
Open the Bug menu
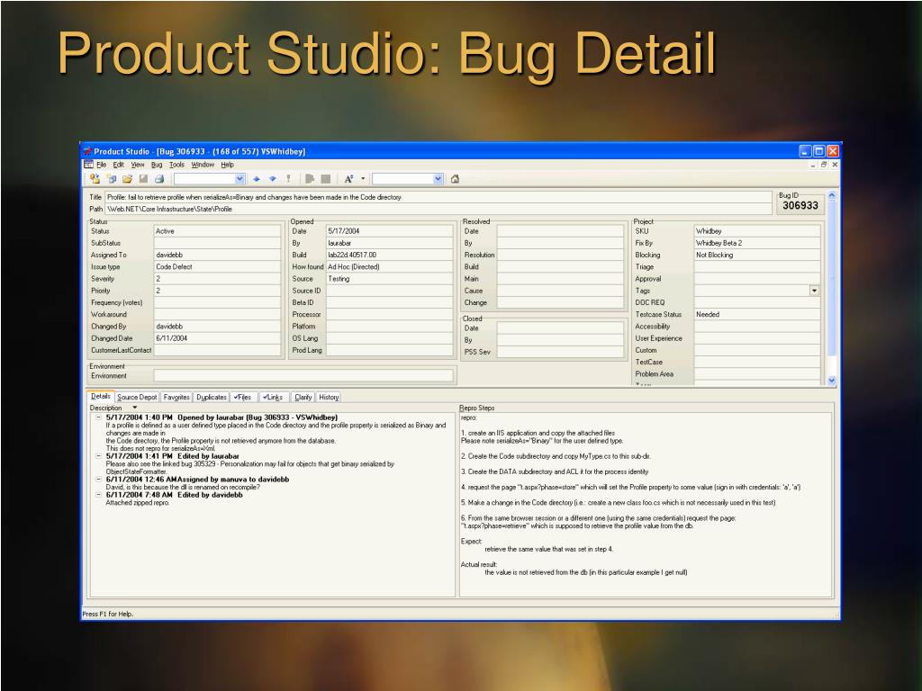[x=157, y=165]
